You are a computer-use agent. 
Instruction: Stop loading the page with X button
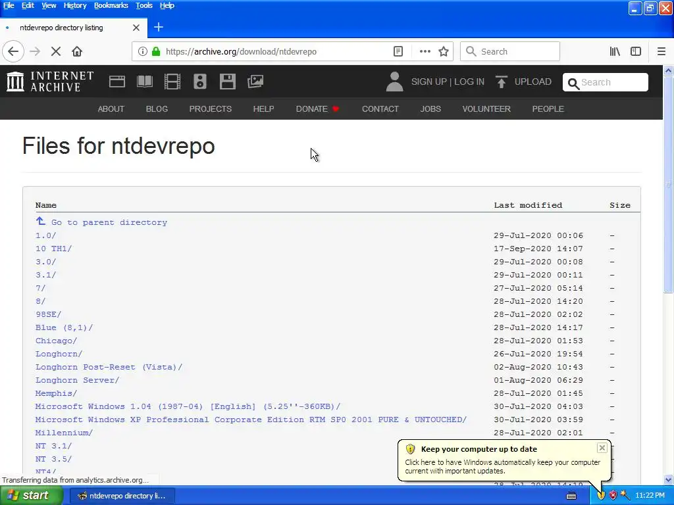click(x=56, y=51)
